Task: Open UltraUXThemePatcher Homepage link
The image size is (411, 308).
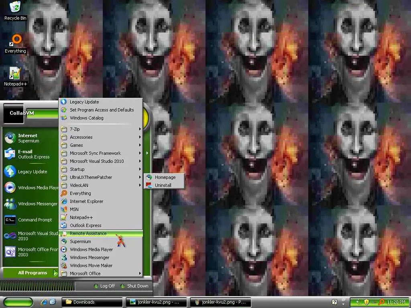Action: point(164,177)
